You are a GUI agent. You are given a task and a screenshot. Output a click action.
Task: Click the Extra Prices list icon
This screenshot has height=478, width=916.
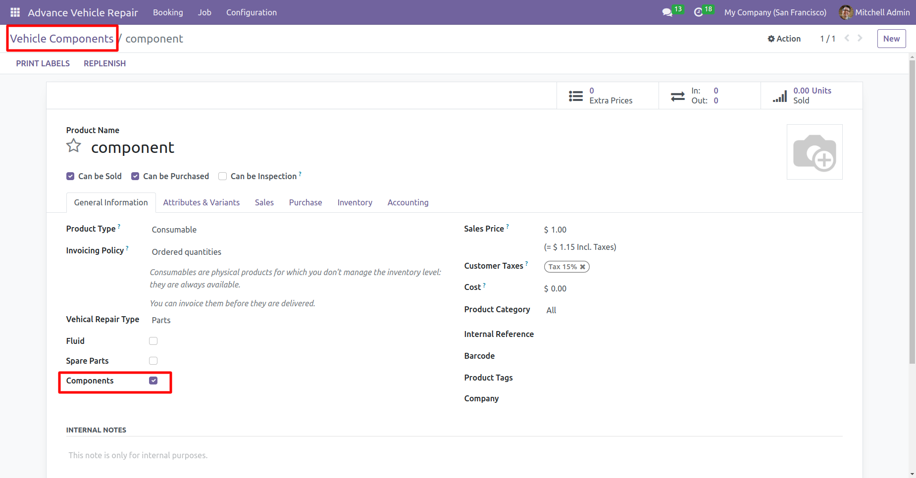click(576, 96)
